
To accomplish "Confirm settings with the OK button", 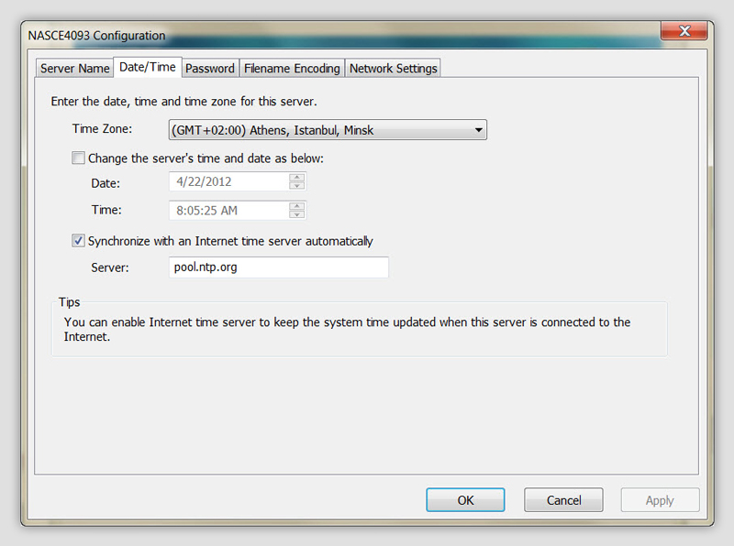I will 465,500.
